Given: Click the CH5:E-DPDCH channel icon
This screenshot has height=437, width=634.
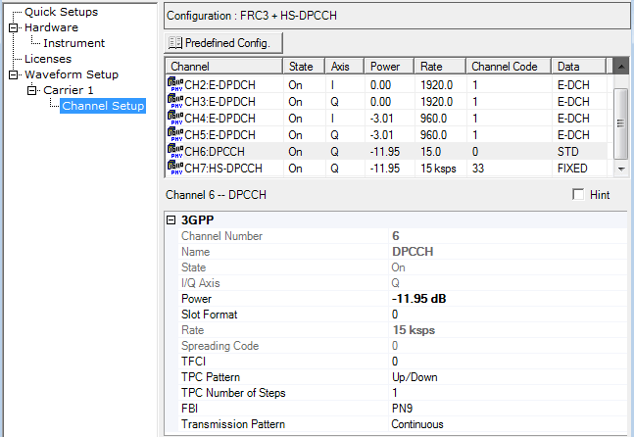Looking at the screenshot, I should coord(175,134).
